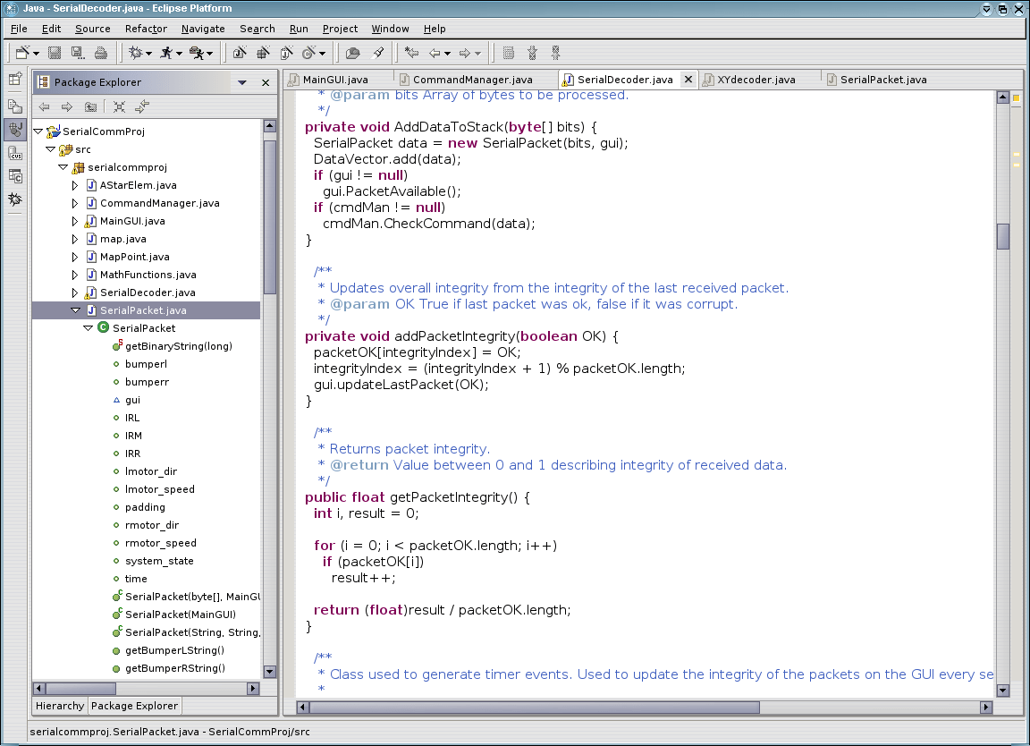
Task: Open the Project menu
Action: [x=340, y=29]
